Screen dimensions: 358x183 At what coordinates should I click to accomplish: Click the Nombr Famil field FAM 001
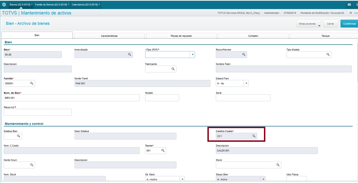pos(142,83)
